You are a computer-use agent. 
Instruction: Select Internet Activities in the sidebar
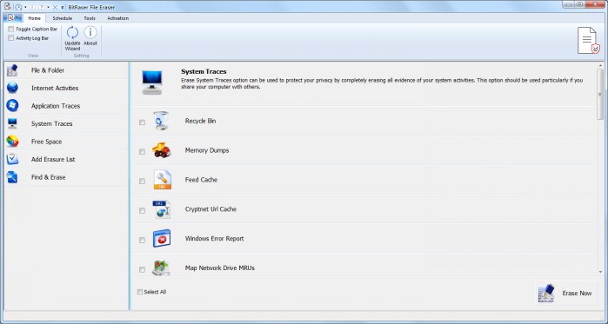click(x=67, y=88)
